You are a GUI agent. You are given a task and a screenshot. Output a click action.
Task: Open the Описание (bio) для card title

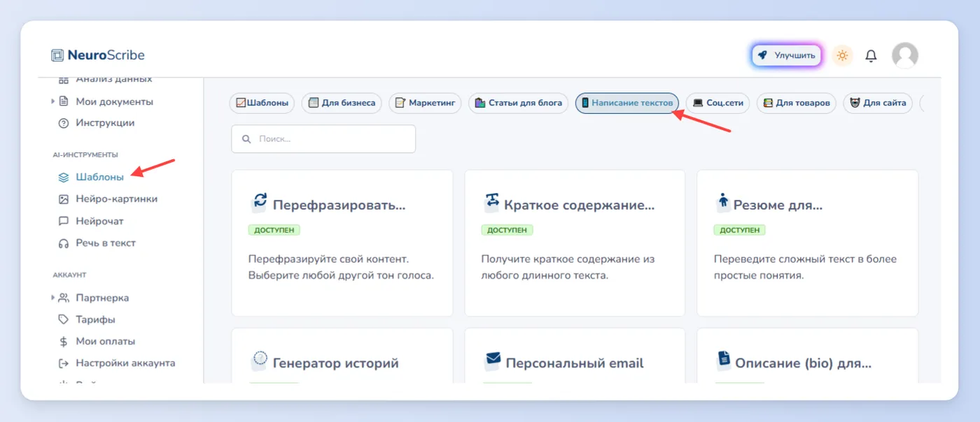[x=804, y=363]
